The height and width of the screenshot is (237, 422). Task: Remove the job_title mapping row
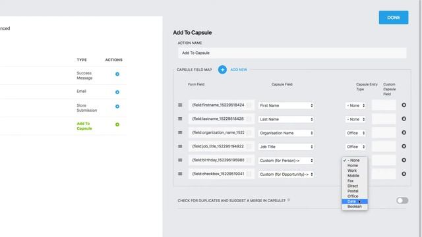(404, 146)
